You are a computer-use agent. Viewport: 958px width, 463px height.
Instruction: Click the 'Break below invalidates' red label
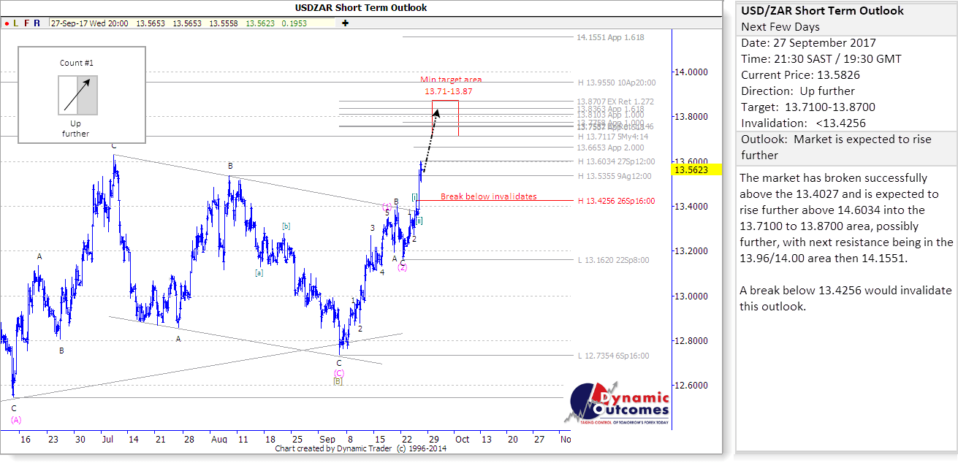click(x=488, y=196)
